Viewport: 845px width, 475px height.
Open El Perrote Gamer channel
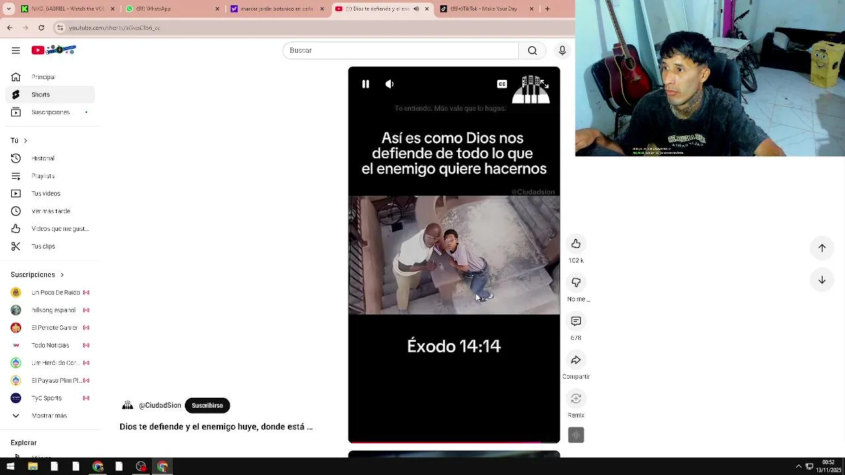(50, 328)
